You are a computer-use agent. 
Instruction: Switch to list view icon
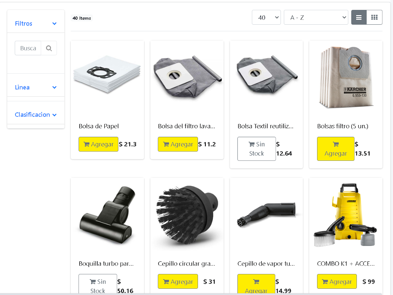(x=359, y=17)
